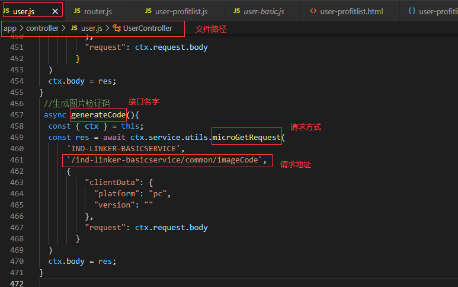Screen dimensions: 458x287
Task: Click the JS icon on the user-profitlist.js tab
Action: pos(148,11)
